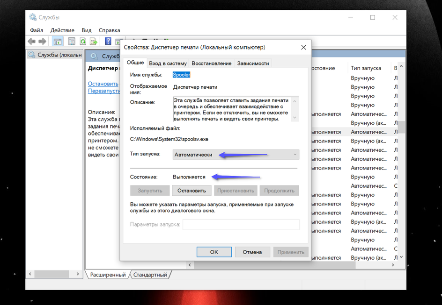Click the left tree pane scroll-right arrow
The height and width of the screenshot is (305, 442).
pos(78,274)
